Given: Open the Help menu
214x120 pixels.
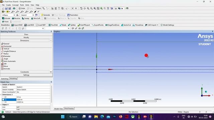Looking at the screenshot, I should 37,5.
